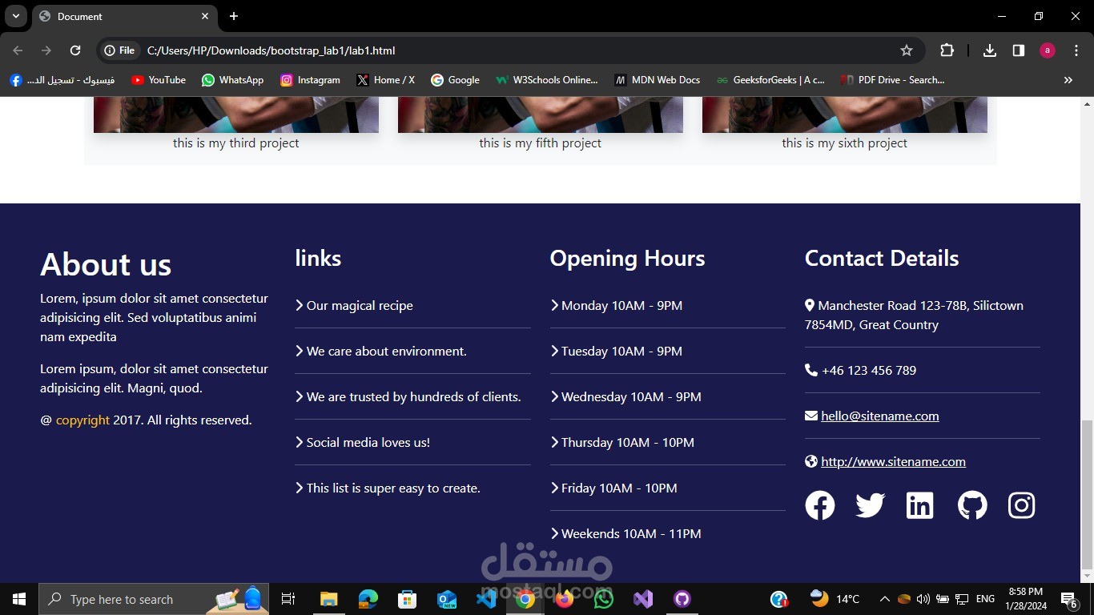Show hidden system tray icons
Screen dimensions: 1094x615
[x=884, y=599]
